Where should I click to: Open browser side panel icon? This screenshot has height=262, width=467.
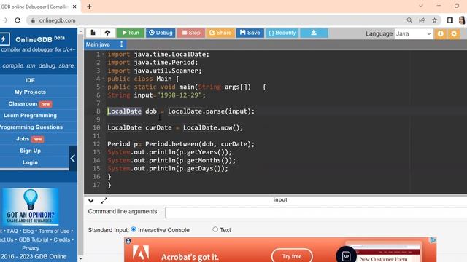[450, 20]
